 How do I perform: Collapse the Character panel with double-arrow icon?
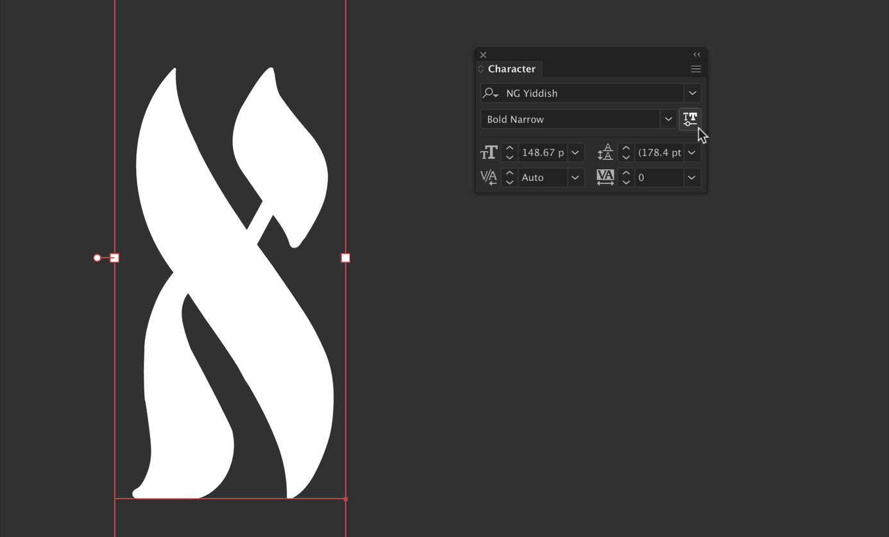(697, 54)
